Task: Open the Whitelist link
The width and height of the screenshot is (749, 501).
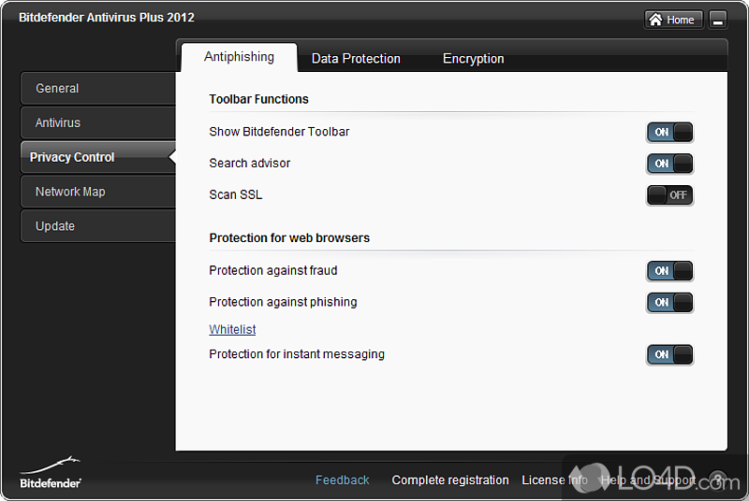Action: 232,330
